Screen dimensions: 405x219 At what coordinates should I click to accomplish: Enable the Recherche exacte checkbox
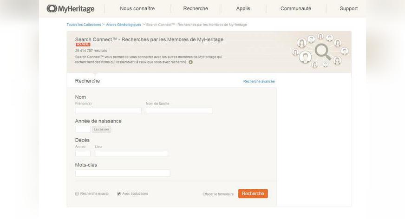coord(77,194)
